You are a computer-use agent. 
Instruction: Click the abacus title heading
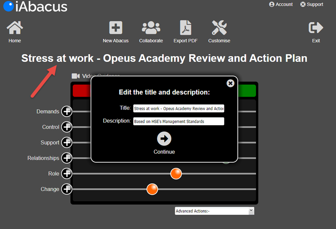(x=164, y=58)
